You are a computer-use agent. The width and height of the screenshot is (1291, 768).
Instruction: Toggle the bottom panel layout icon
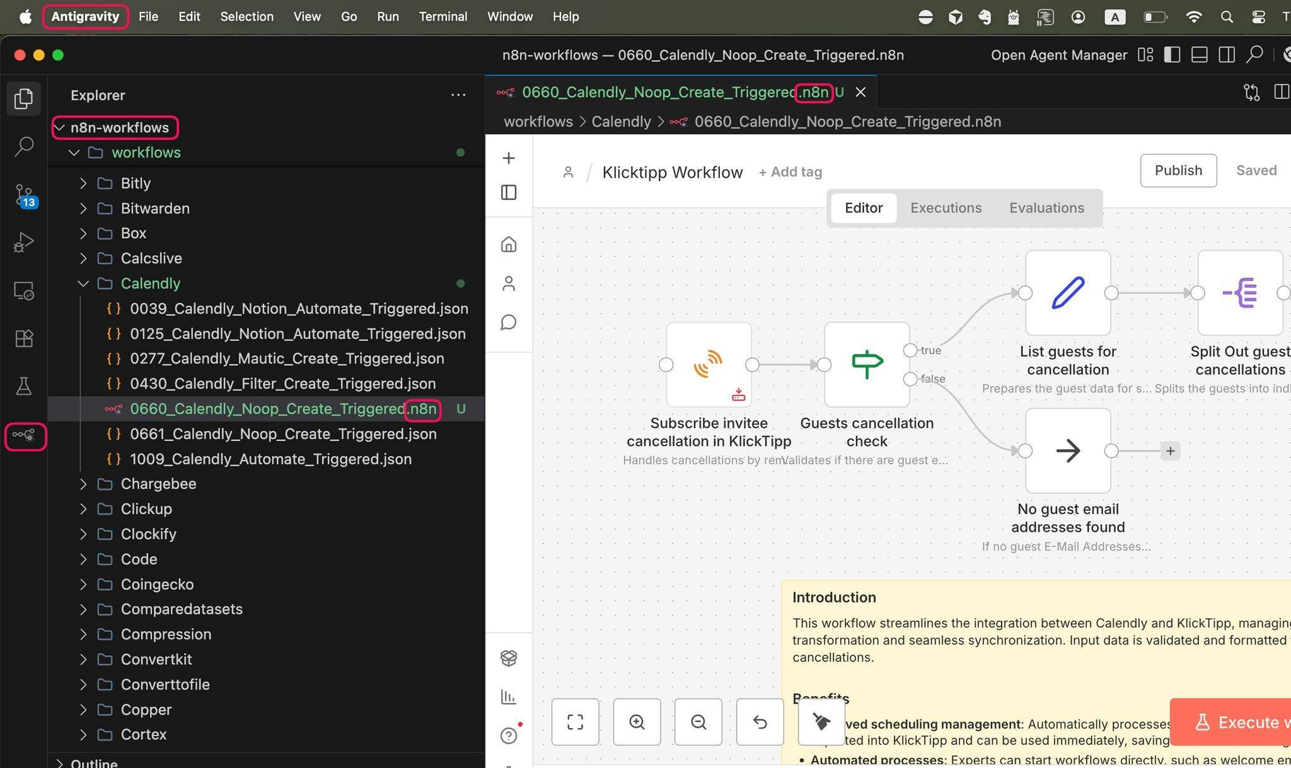pyautogui.click(x=1199, y=55)
